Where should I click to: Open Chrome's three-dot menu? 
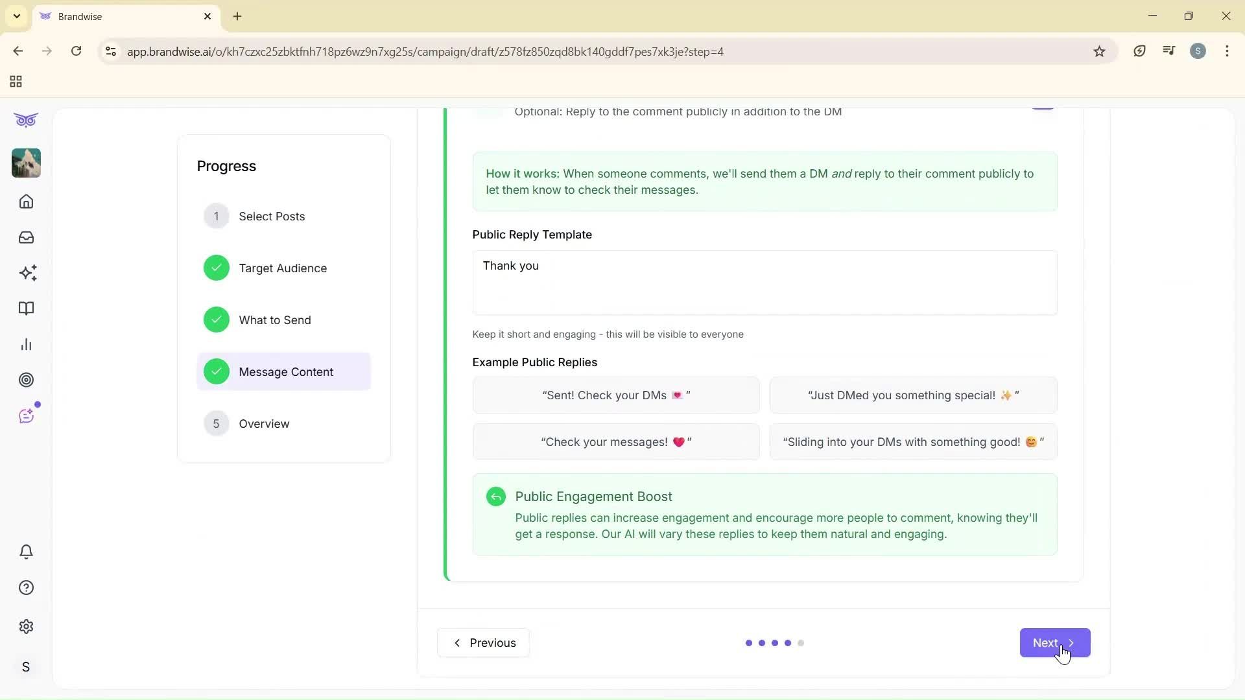point(1227,51)
